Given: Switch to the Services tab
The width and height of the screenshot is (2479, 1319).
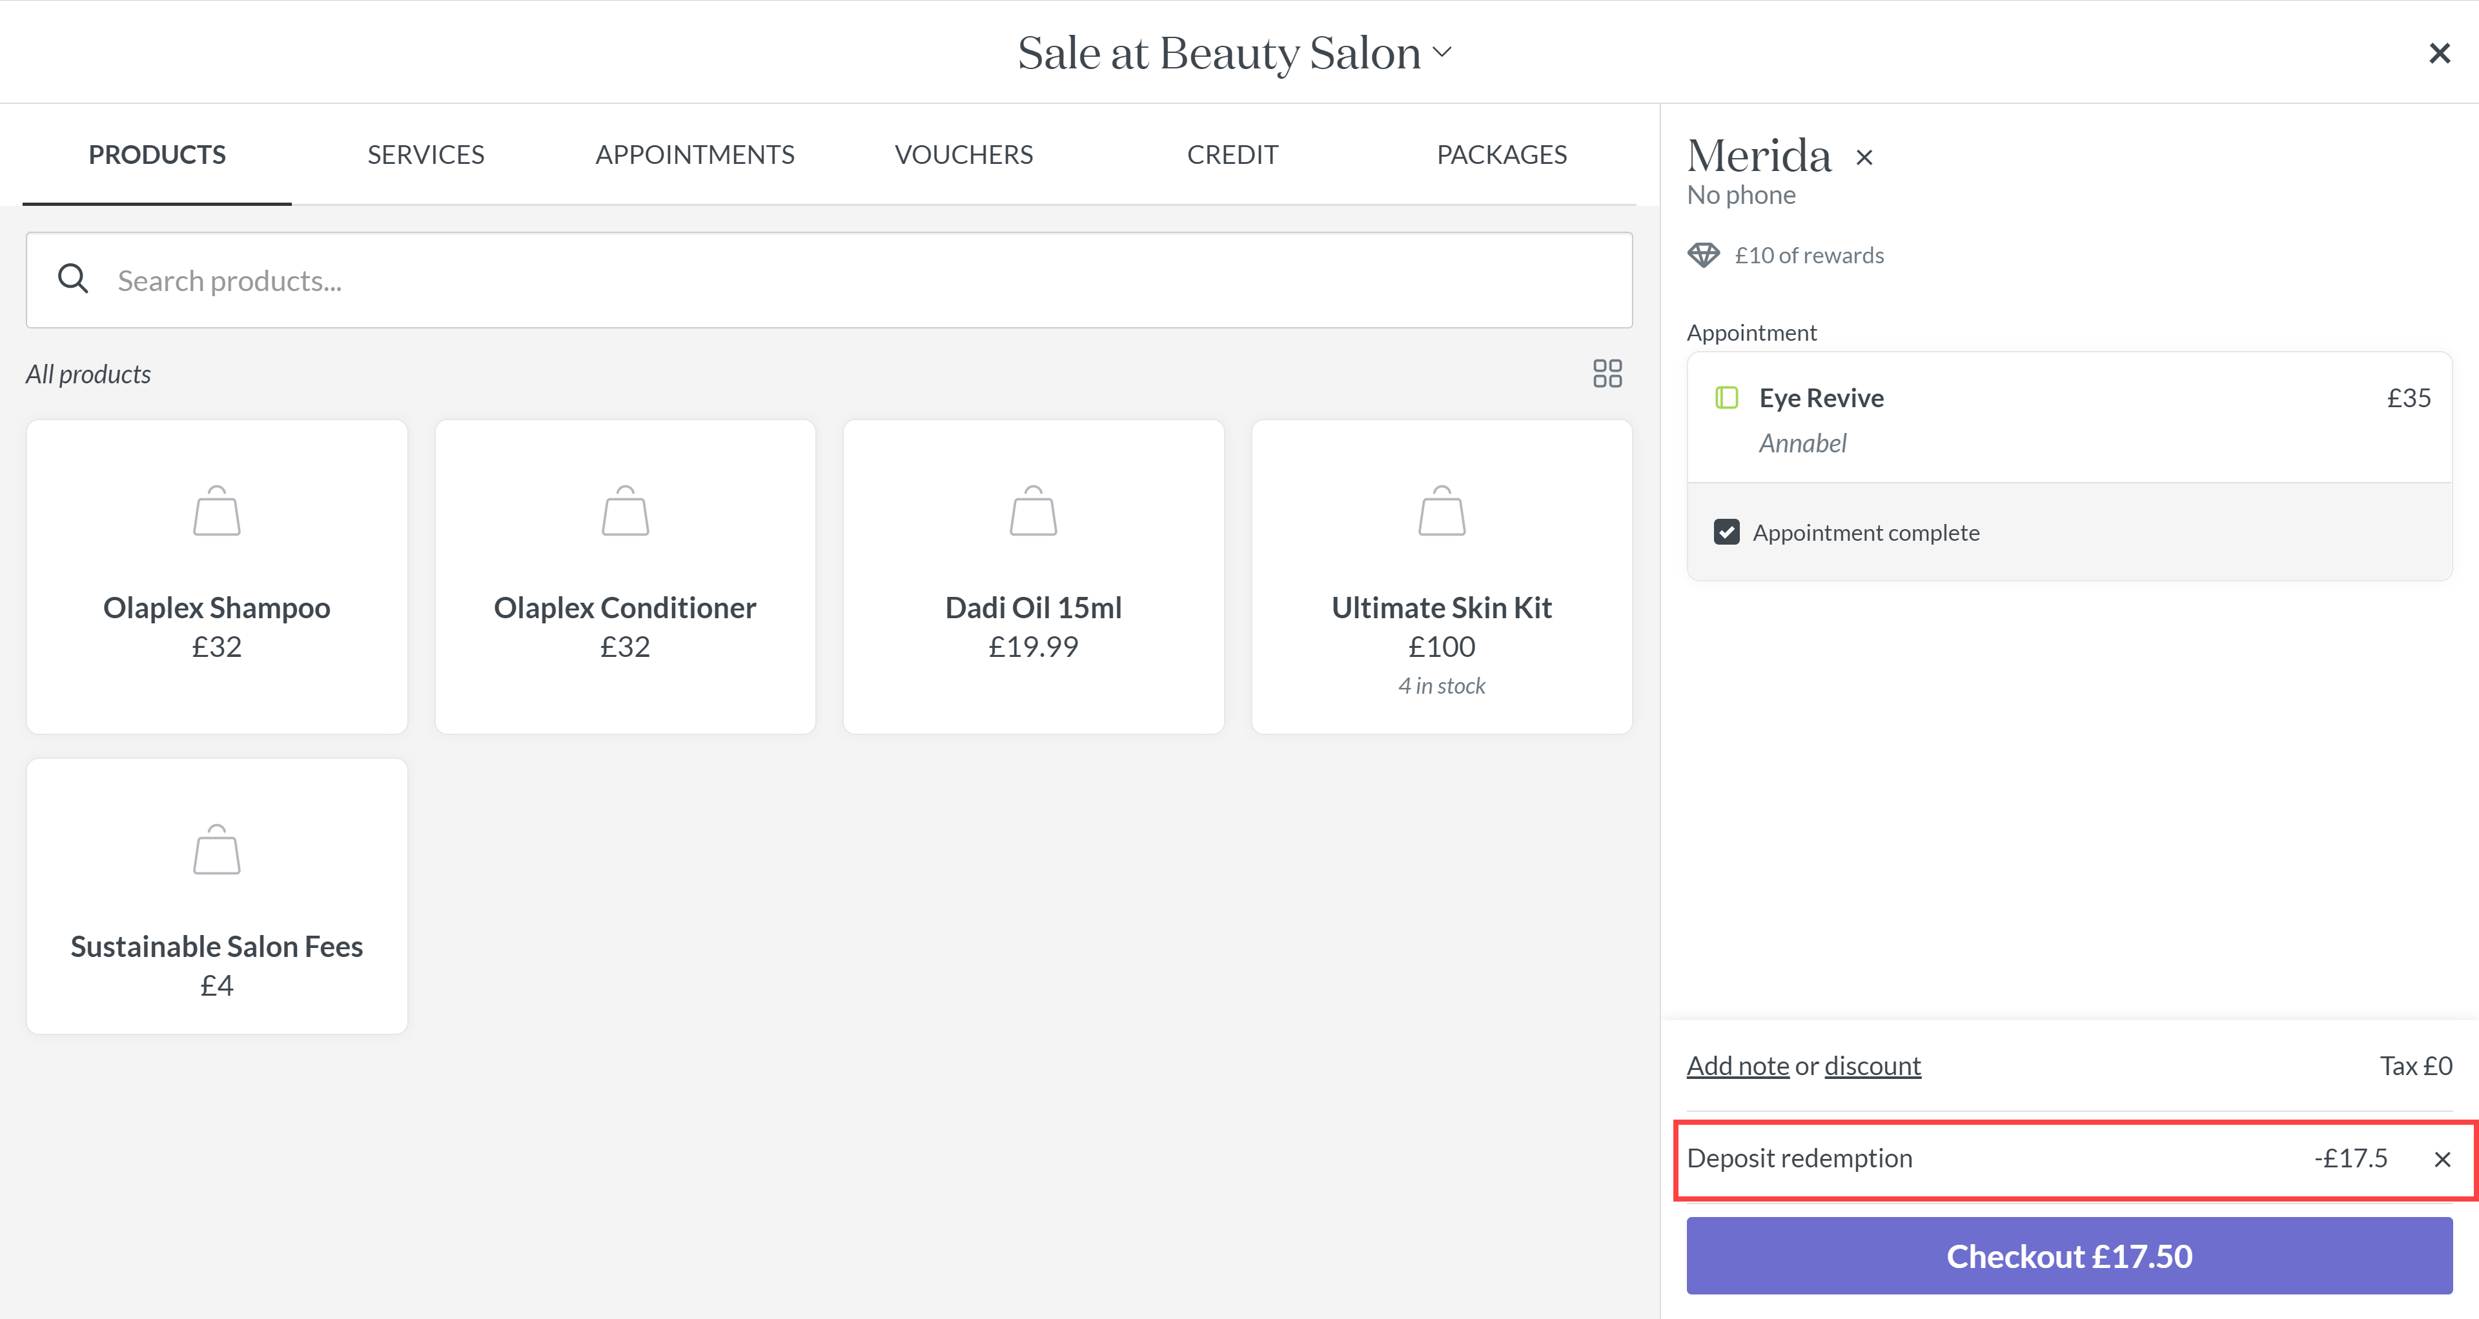Looking at the screenshot, I should coord(425,155).
